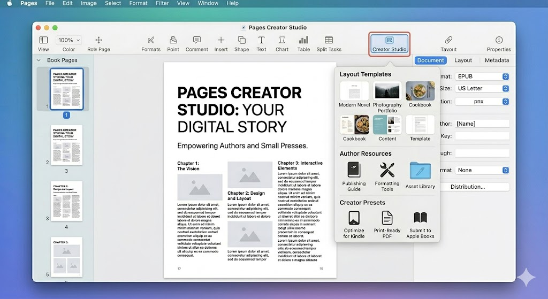The height and width of the screenshot is (299, 548).
Task: Insert a Chart from the toolbar
Action: pos(282,40)
